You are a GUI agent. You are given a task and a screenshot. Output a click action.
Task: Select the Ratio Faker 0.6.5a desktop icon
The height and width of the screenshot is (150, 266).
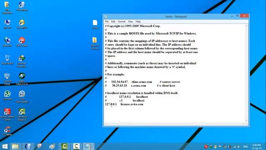(x=22, y=79)
